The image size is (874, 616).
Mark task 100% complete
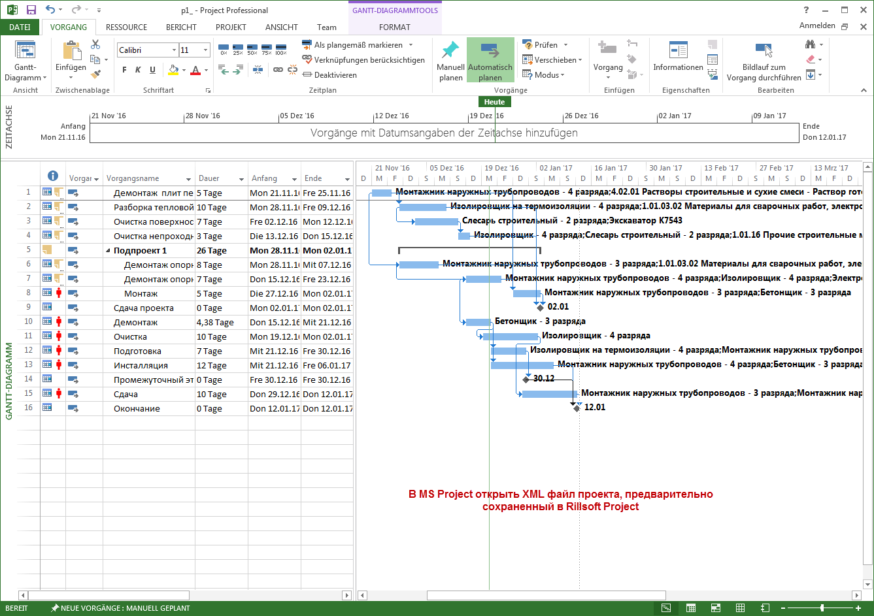coord(281,50)
